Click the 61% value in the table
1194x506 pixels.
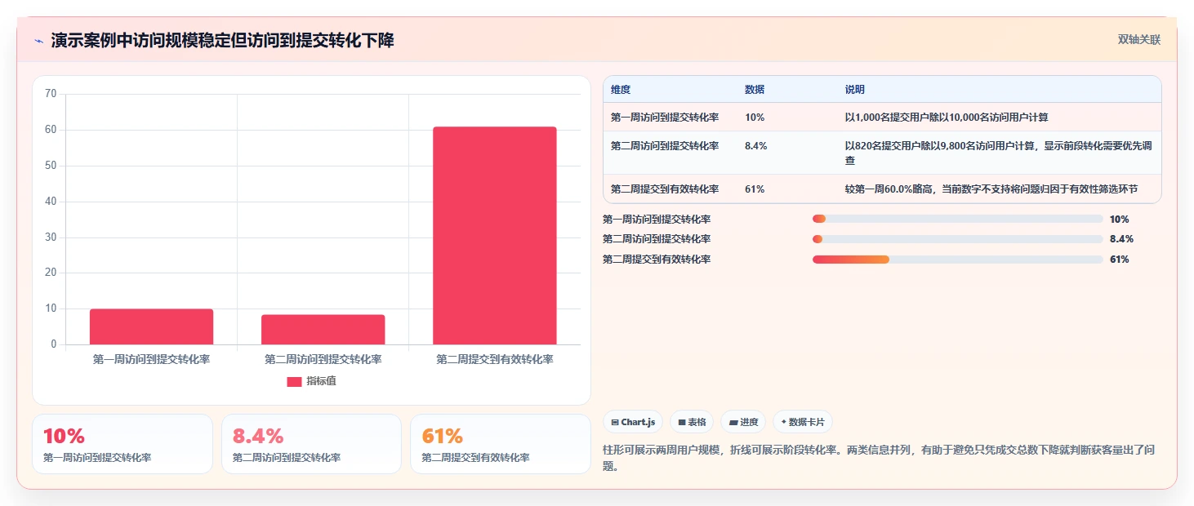point(755,189)
